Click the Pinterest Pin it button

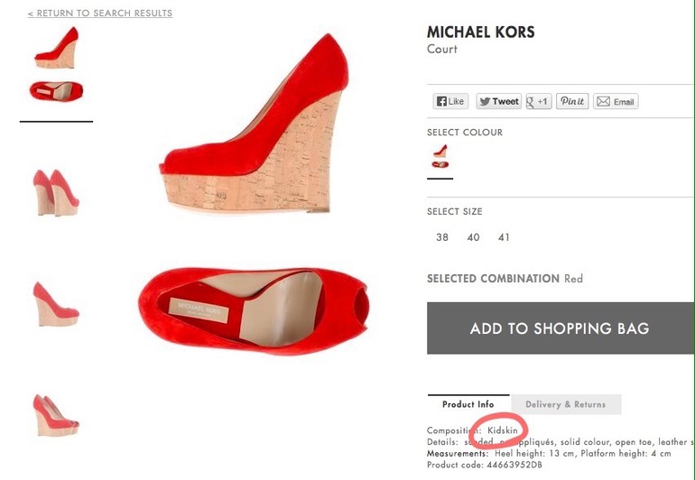coord(572,102)
